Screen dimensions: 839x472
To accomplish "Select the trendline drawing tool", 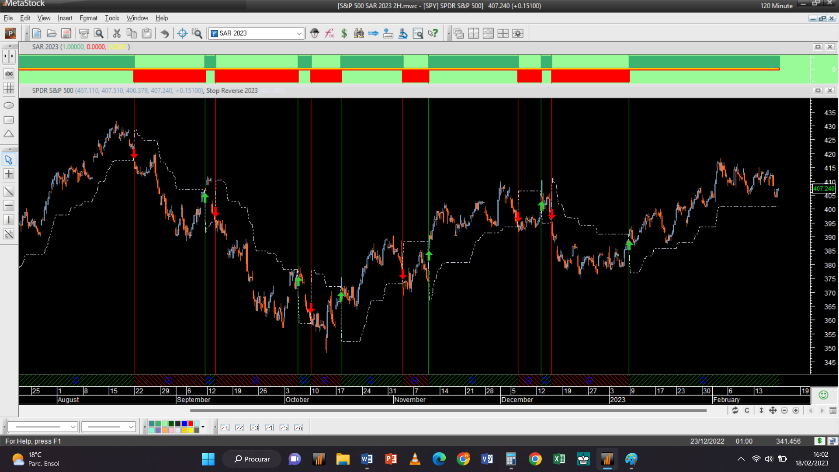I will pyautogui.click(x=9, y=191).
